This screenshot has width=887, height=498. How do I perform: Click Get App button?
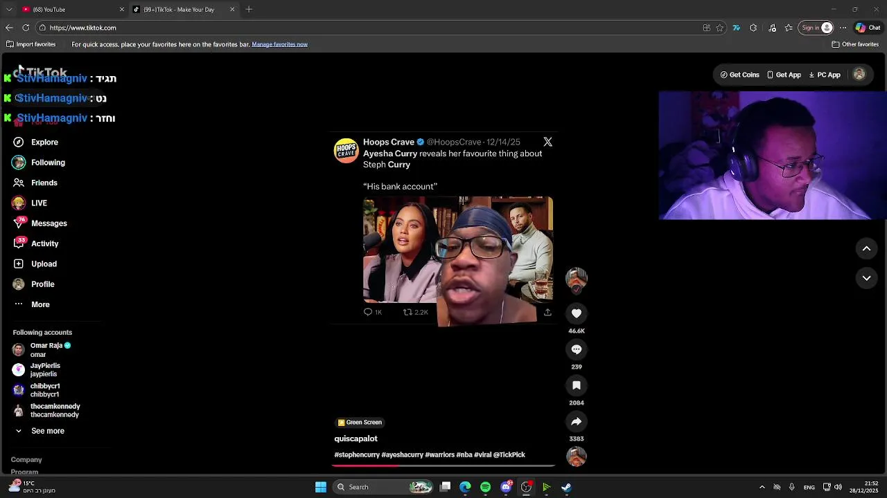coord(784,75)
